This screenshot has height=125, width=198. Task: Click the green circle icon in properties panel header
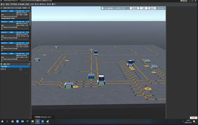click(x=1, y=64)
